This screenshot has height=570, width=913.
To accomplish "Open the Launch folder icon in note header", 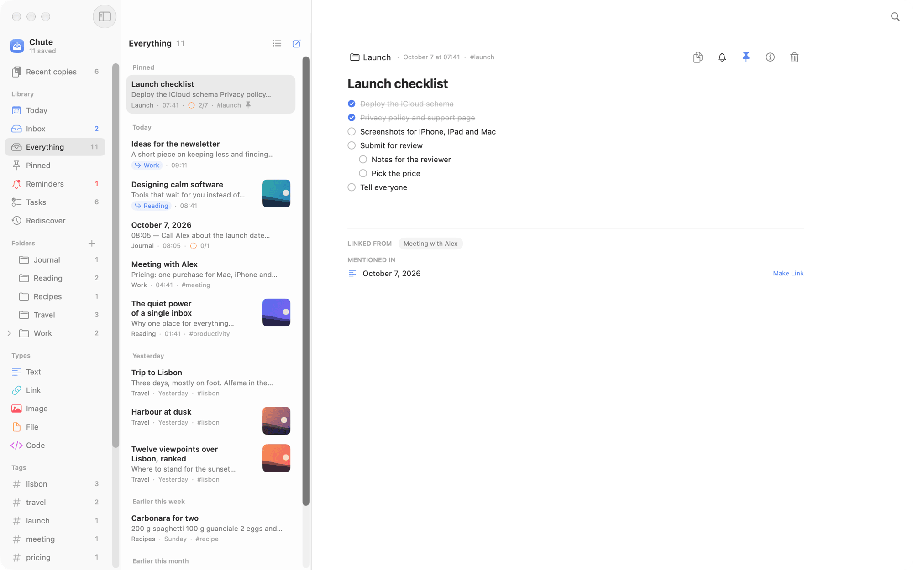I will tap(355, 57).
